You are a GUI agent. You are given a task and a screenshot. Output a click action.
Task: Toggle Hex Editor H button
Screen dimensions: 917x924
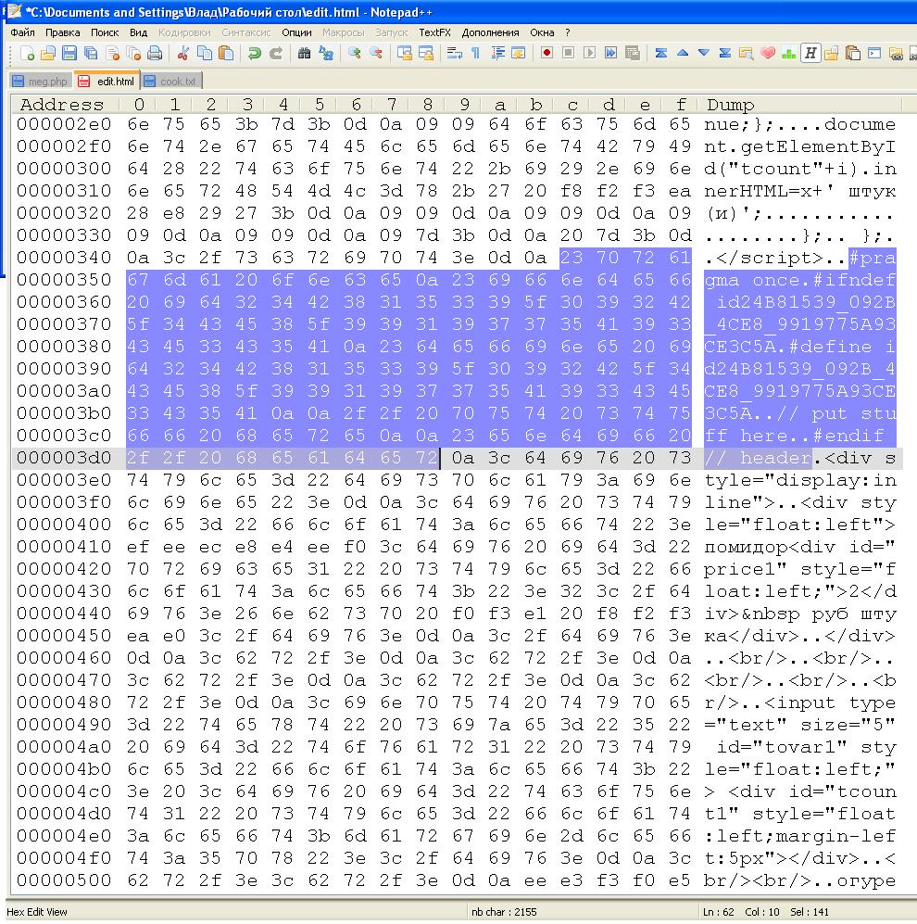click(x=810, y=54)
